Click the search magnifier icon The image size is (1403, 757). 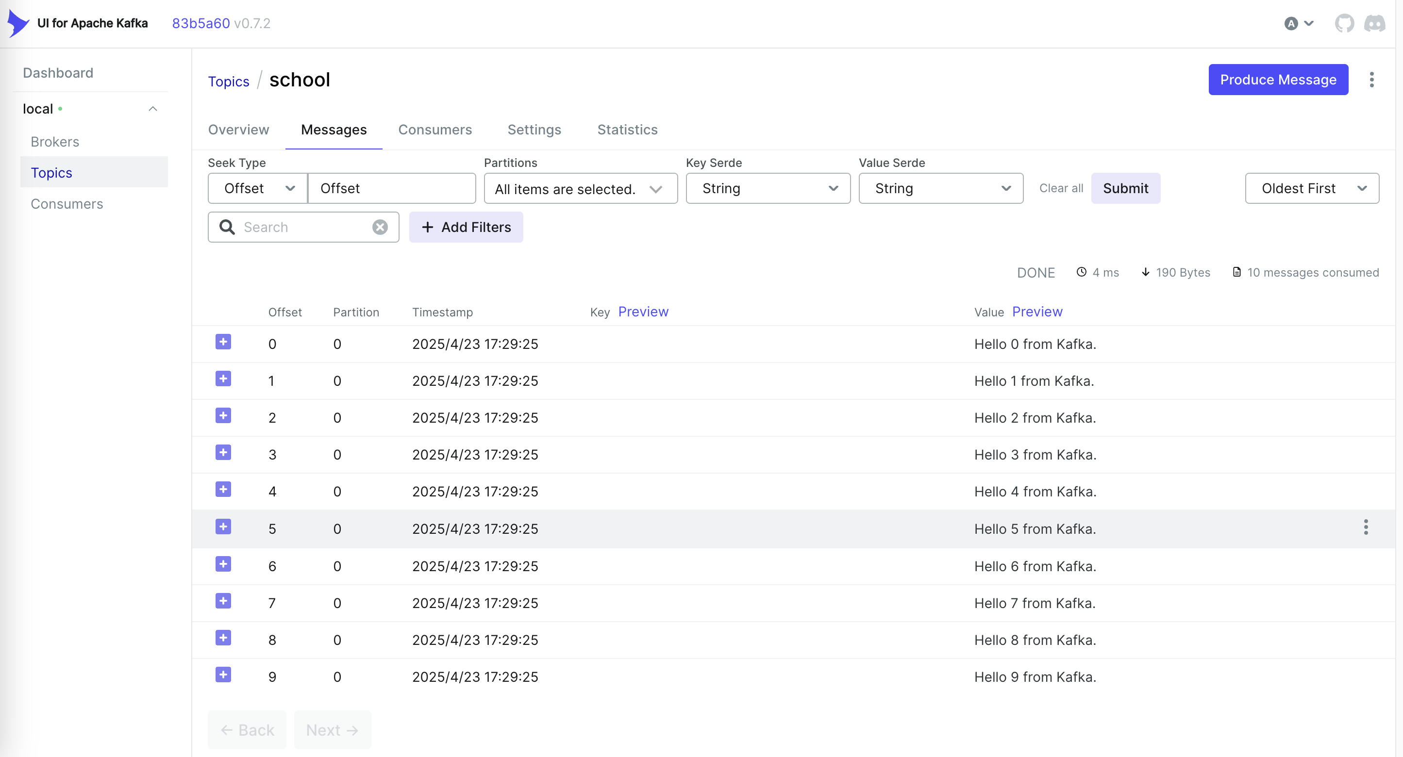[227, 227]
